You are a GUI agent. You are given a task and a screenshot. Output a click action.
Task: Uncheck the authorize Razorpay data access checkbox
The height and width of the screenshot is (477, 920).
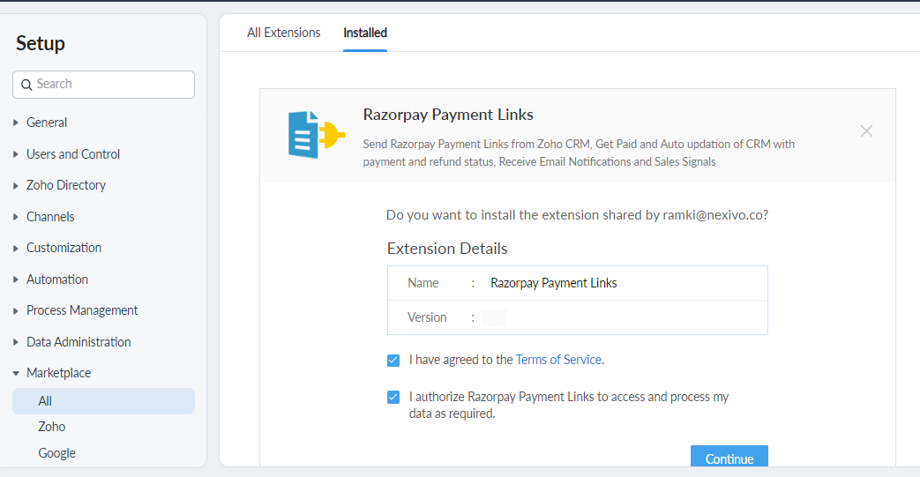coord(393,398)
